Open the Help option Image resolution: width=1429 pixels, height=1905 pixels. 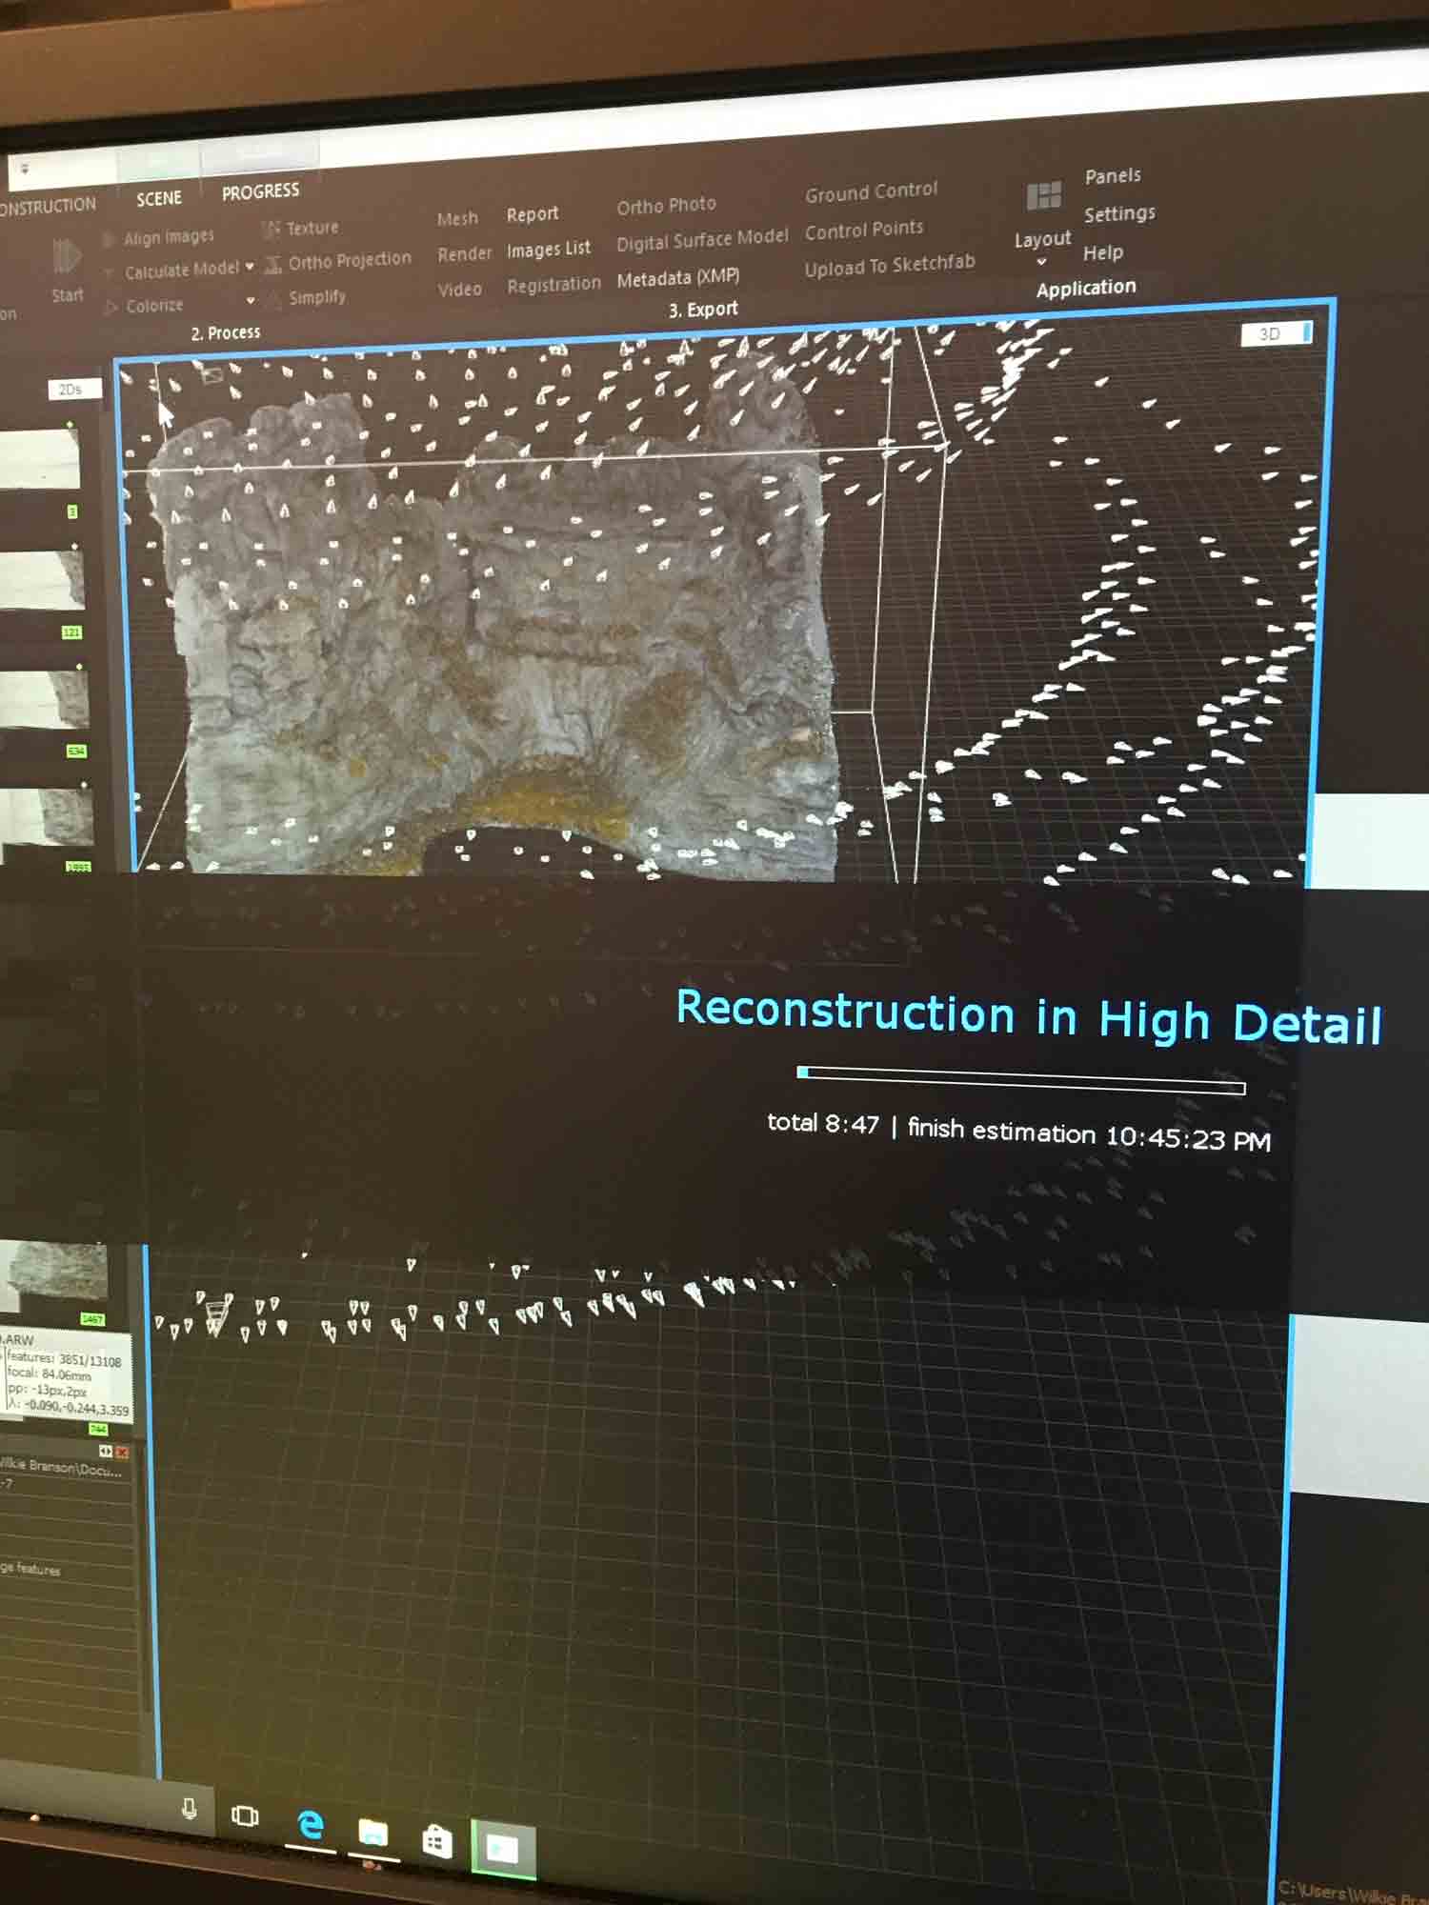tap(1103, 252)
